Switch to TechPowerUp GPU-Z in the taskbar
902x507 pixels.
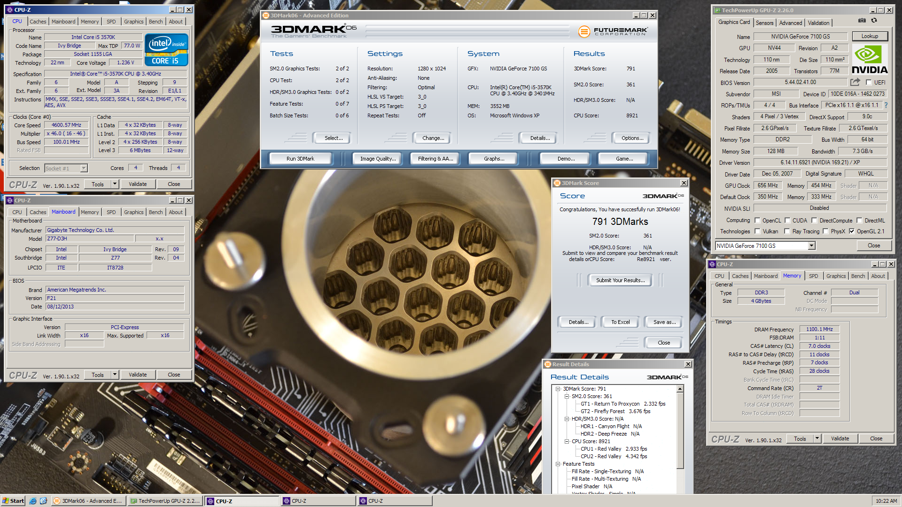pyautogui.click(x=165, y=501)
